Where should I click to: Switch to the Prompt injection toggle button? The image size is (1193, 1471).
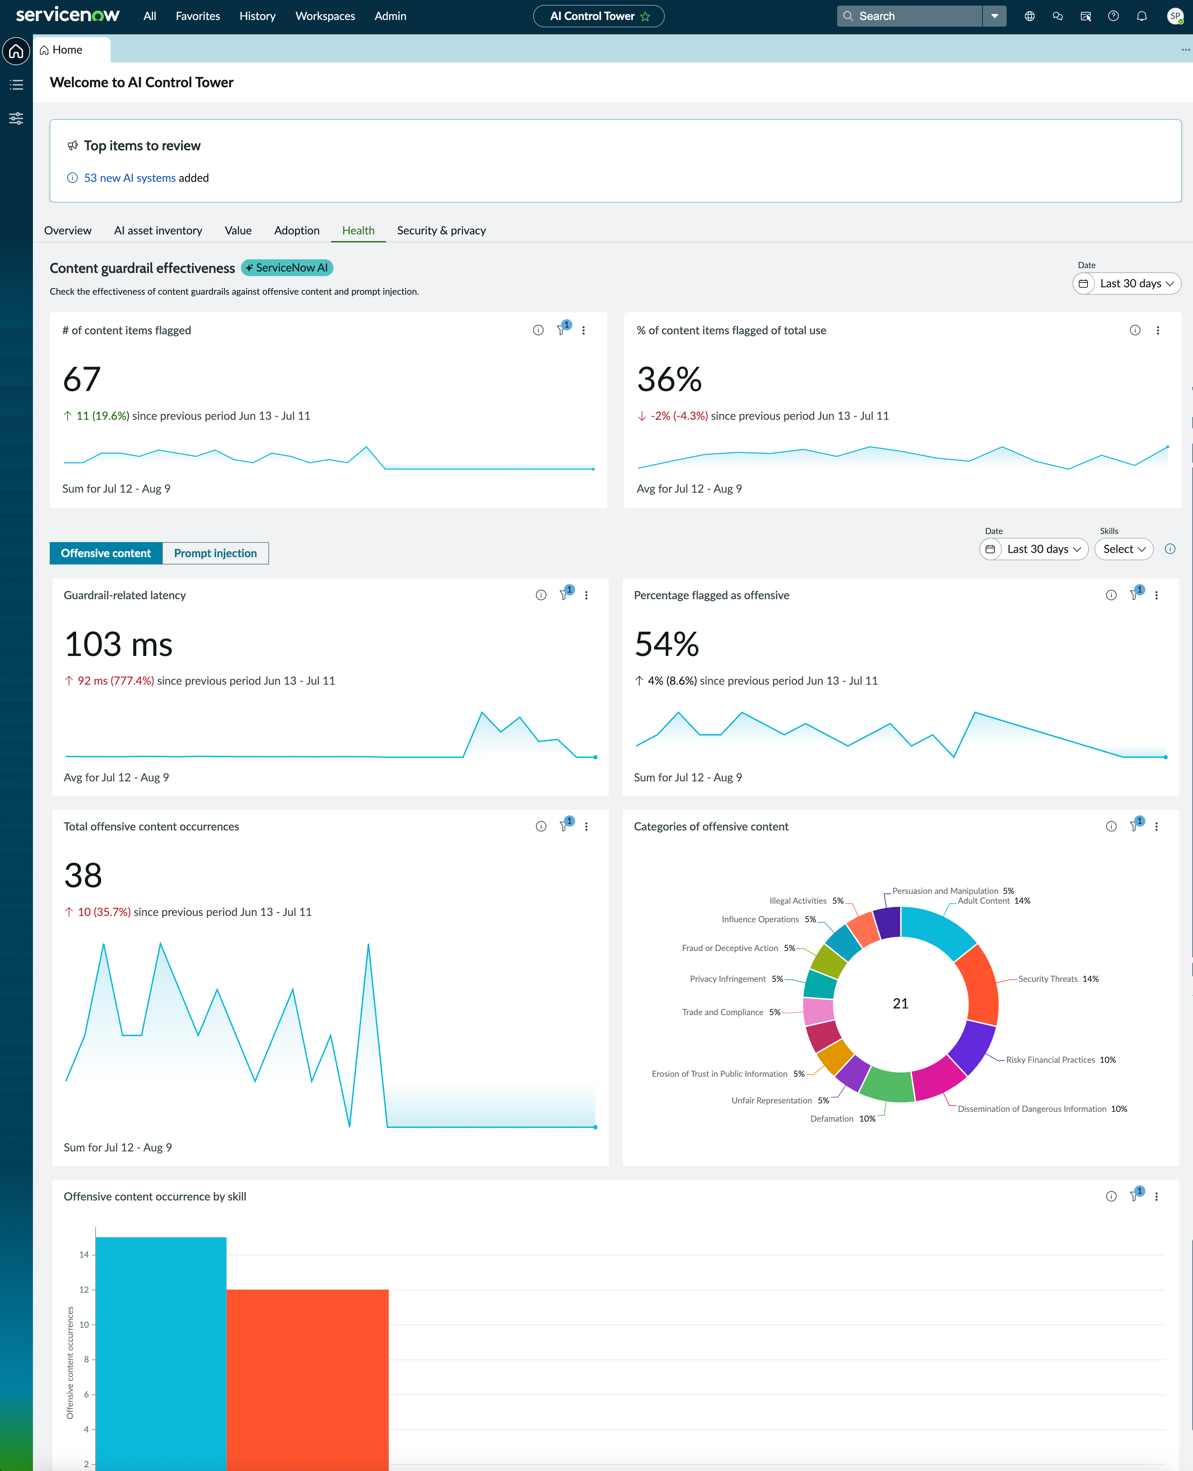pos(215,553)
